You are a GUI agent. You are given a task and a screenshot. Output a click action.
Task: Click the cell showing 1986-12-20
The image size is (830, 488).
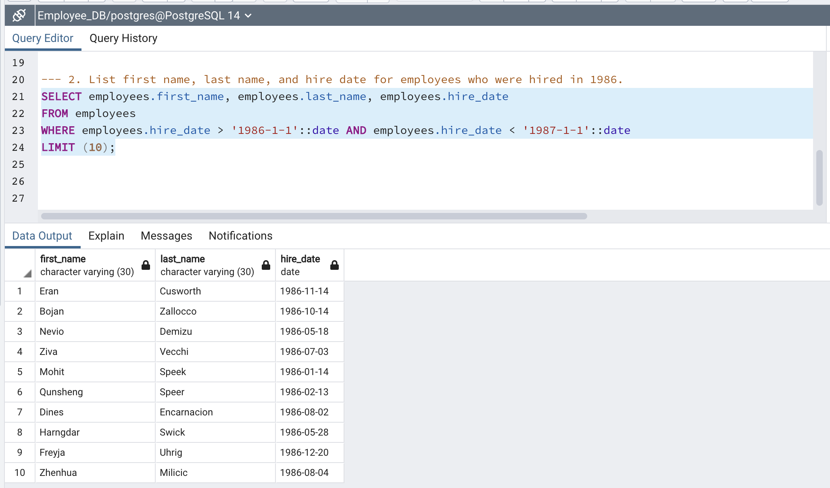pos(304,453)
